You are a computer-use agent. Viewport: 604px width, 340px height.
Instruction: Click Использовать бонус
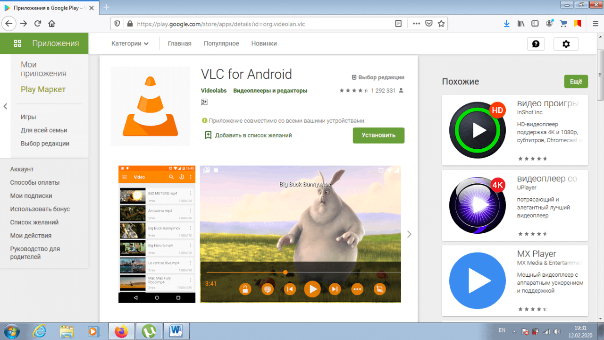point(40,209)
